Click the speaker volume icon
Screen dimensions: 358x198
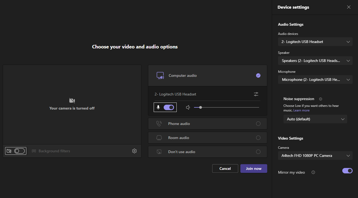[x=188, y=107]
